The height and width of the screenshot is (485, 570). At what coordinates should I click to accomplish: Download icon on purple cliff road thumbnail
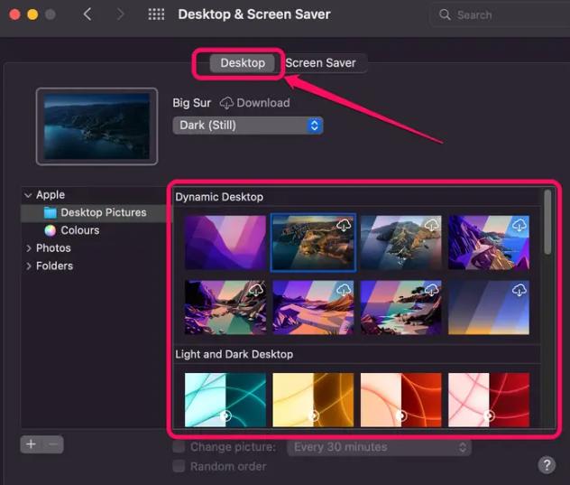pos(519,226)
